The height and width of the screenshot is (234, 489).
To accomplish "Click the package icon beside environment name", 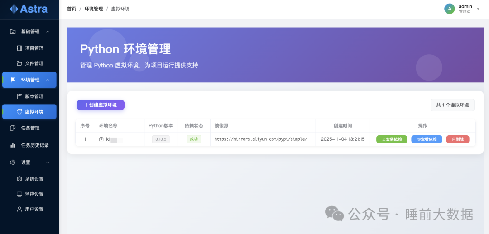I will pyautogui.click(x=101, y=139).
